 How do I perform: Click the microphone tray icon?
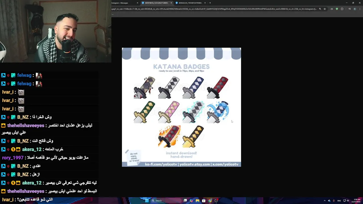coord(334,201)
